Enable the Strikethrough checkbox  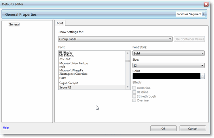pos(134,96)
